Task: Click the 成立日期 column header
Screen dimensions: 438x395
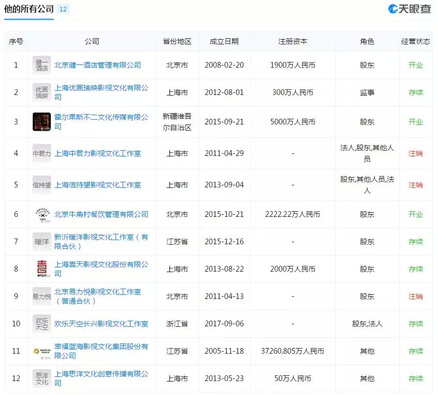Action: click(x=224, y=41)
